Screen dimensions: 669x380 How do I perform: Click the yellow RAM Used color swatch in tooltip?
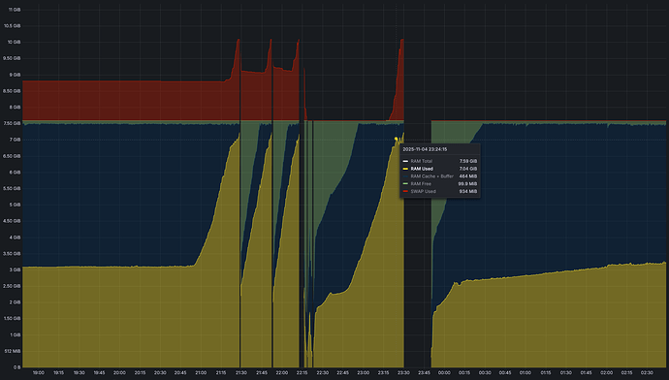pyautogui.click(x=405, y=169)
